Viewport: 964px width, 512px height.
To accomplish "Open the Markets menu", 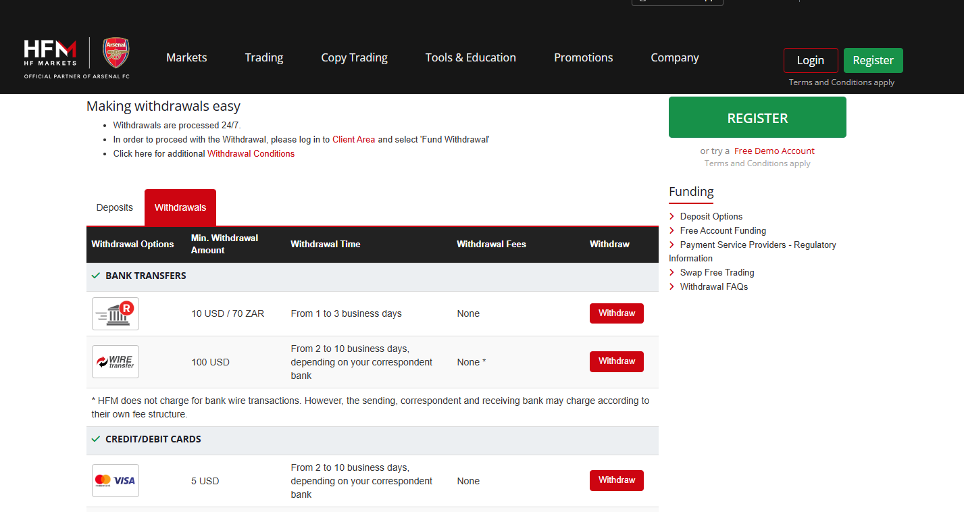I will point(186,58).
